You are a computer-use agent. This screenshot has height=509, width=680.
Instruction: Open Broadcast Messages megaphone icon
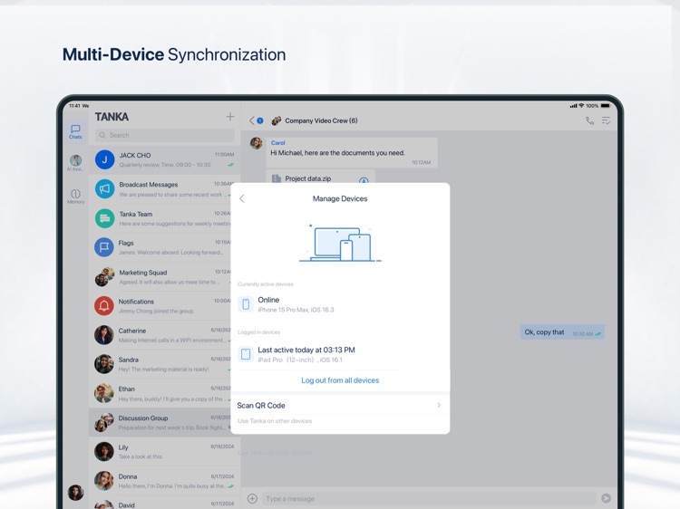click(x=104, y=189)
